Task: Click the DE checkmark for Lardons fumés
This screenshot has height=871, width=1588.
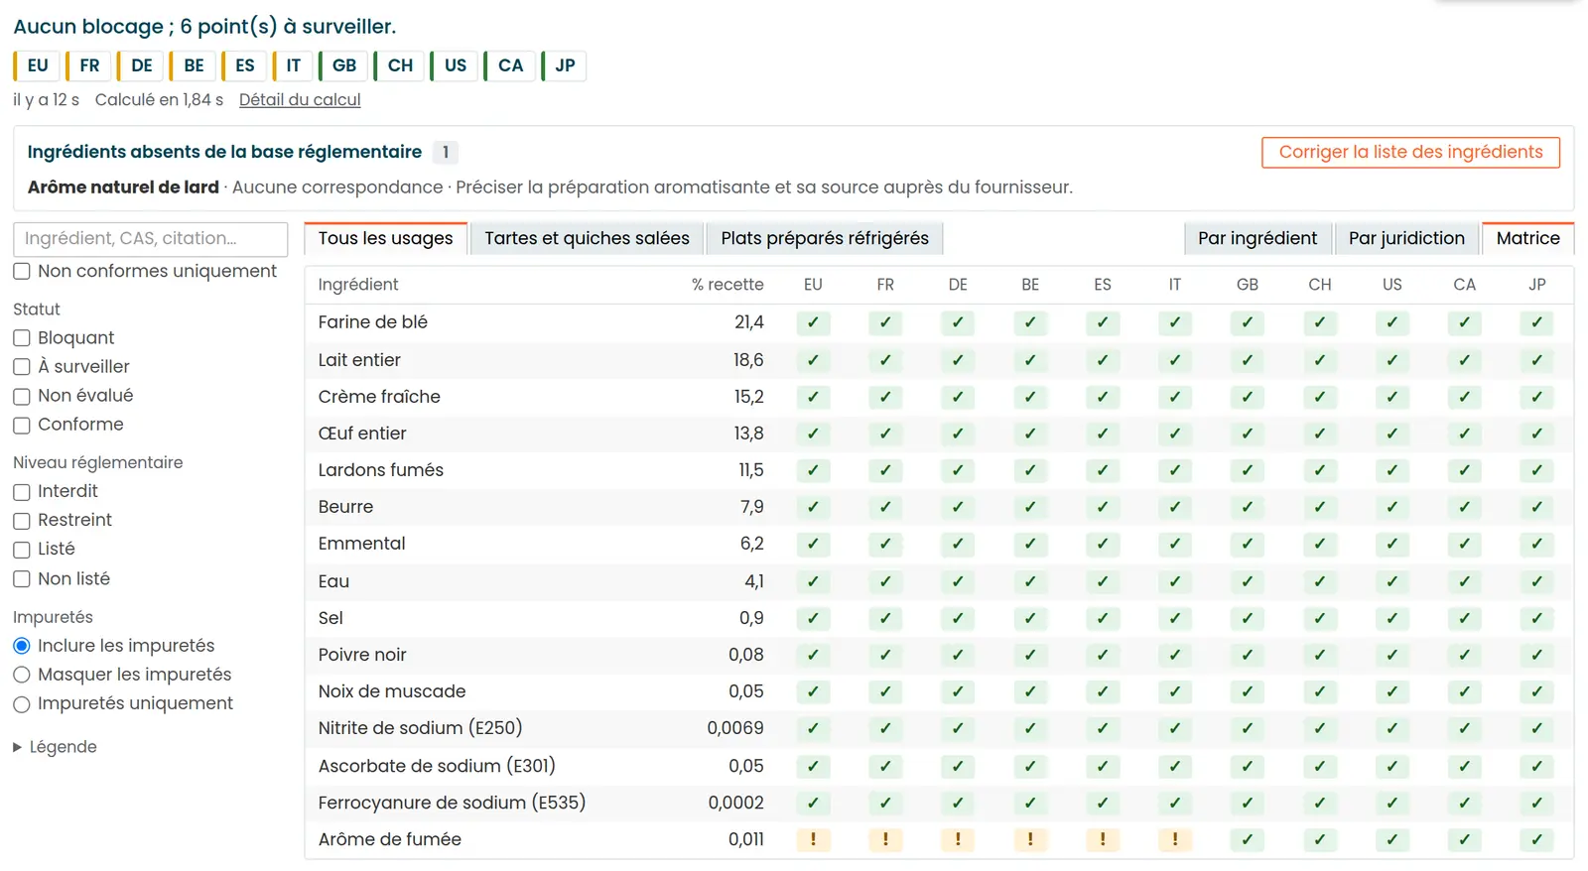Action: click(958, 470)
